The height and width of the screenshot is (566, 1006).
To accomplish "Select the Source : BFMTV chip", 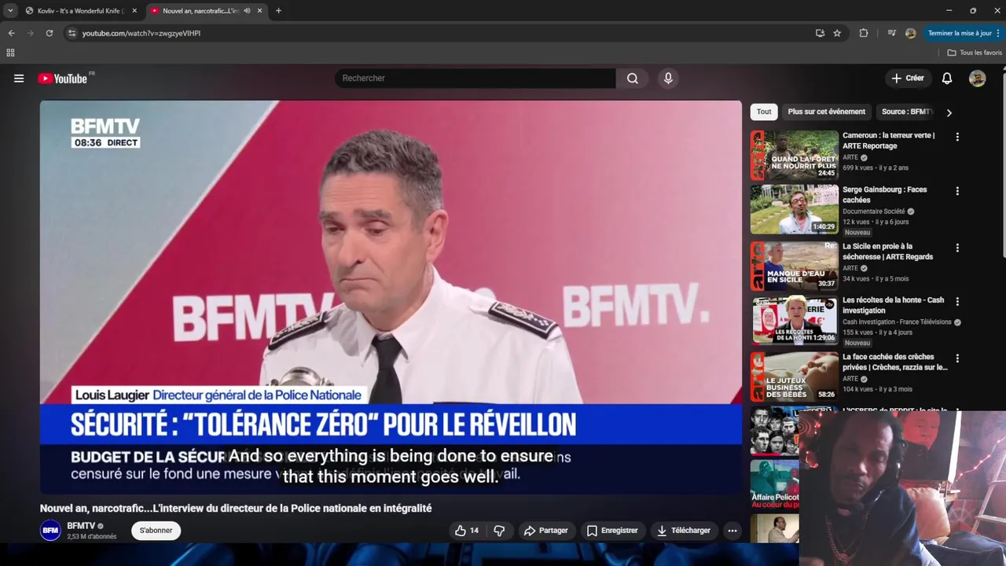I will [x=906, y=112].
